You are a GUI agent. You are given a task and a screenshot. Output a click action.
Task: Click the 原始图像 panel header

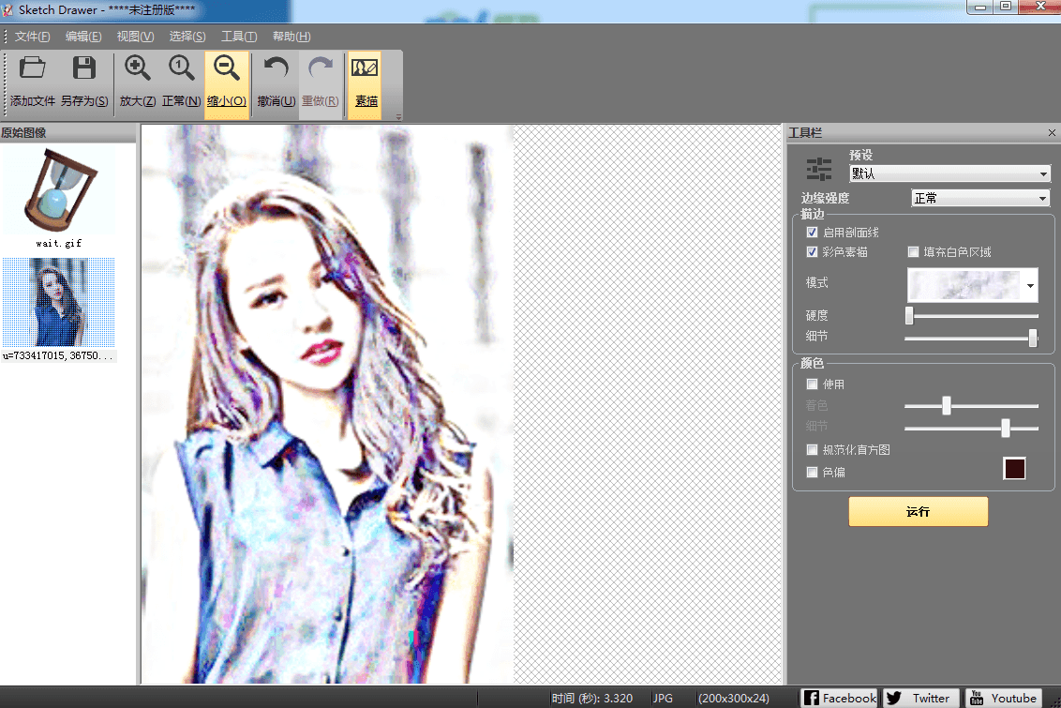coord(67,132)
